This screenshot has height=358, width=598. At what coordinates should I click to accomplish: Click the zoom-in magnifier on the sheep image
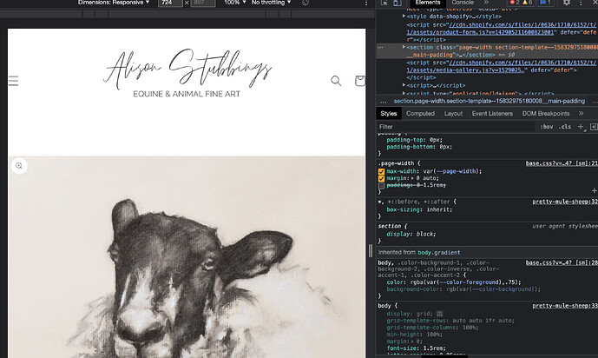point(19,166)
